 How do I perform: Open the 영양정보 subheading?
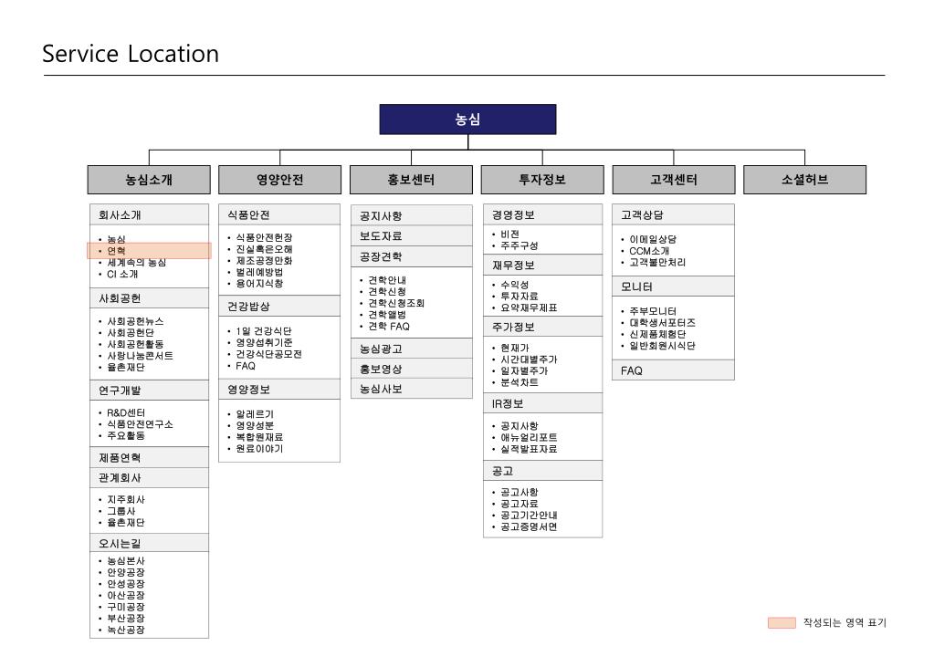point(279,390)
